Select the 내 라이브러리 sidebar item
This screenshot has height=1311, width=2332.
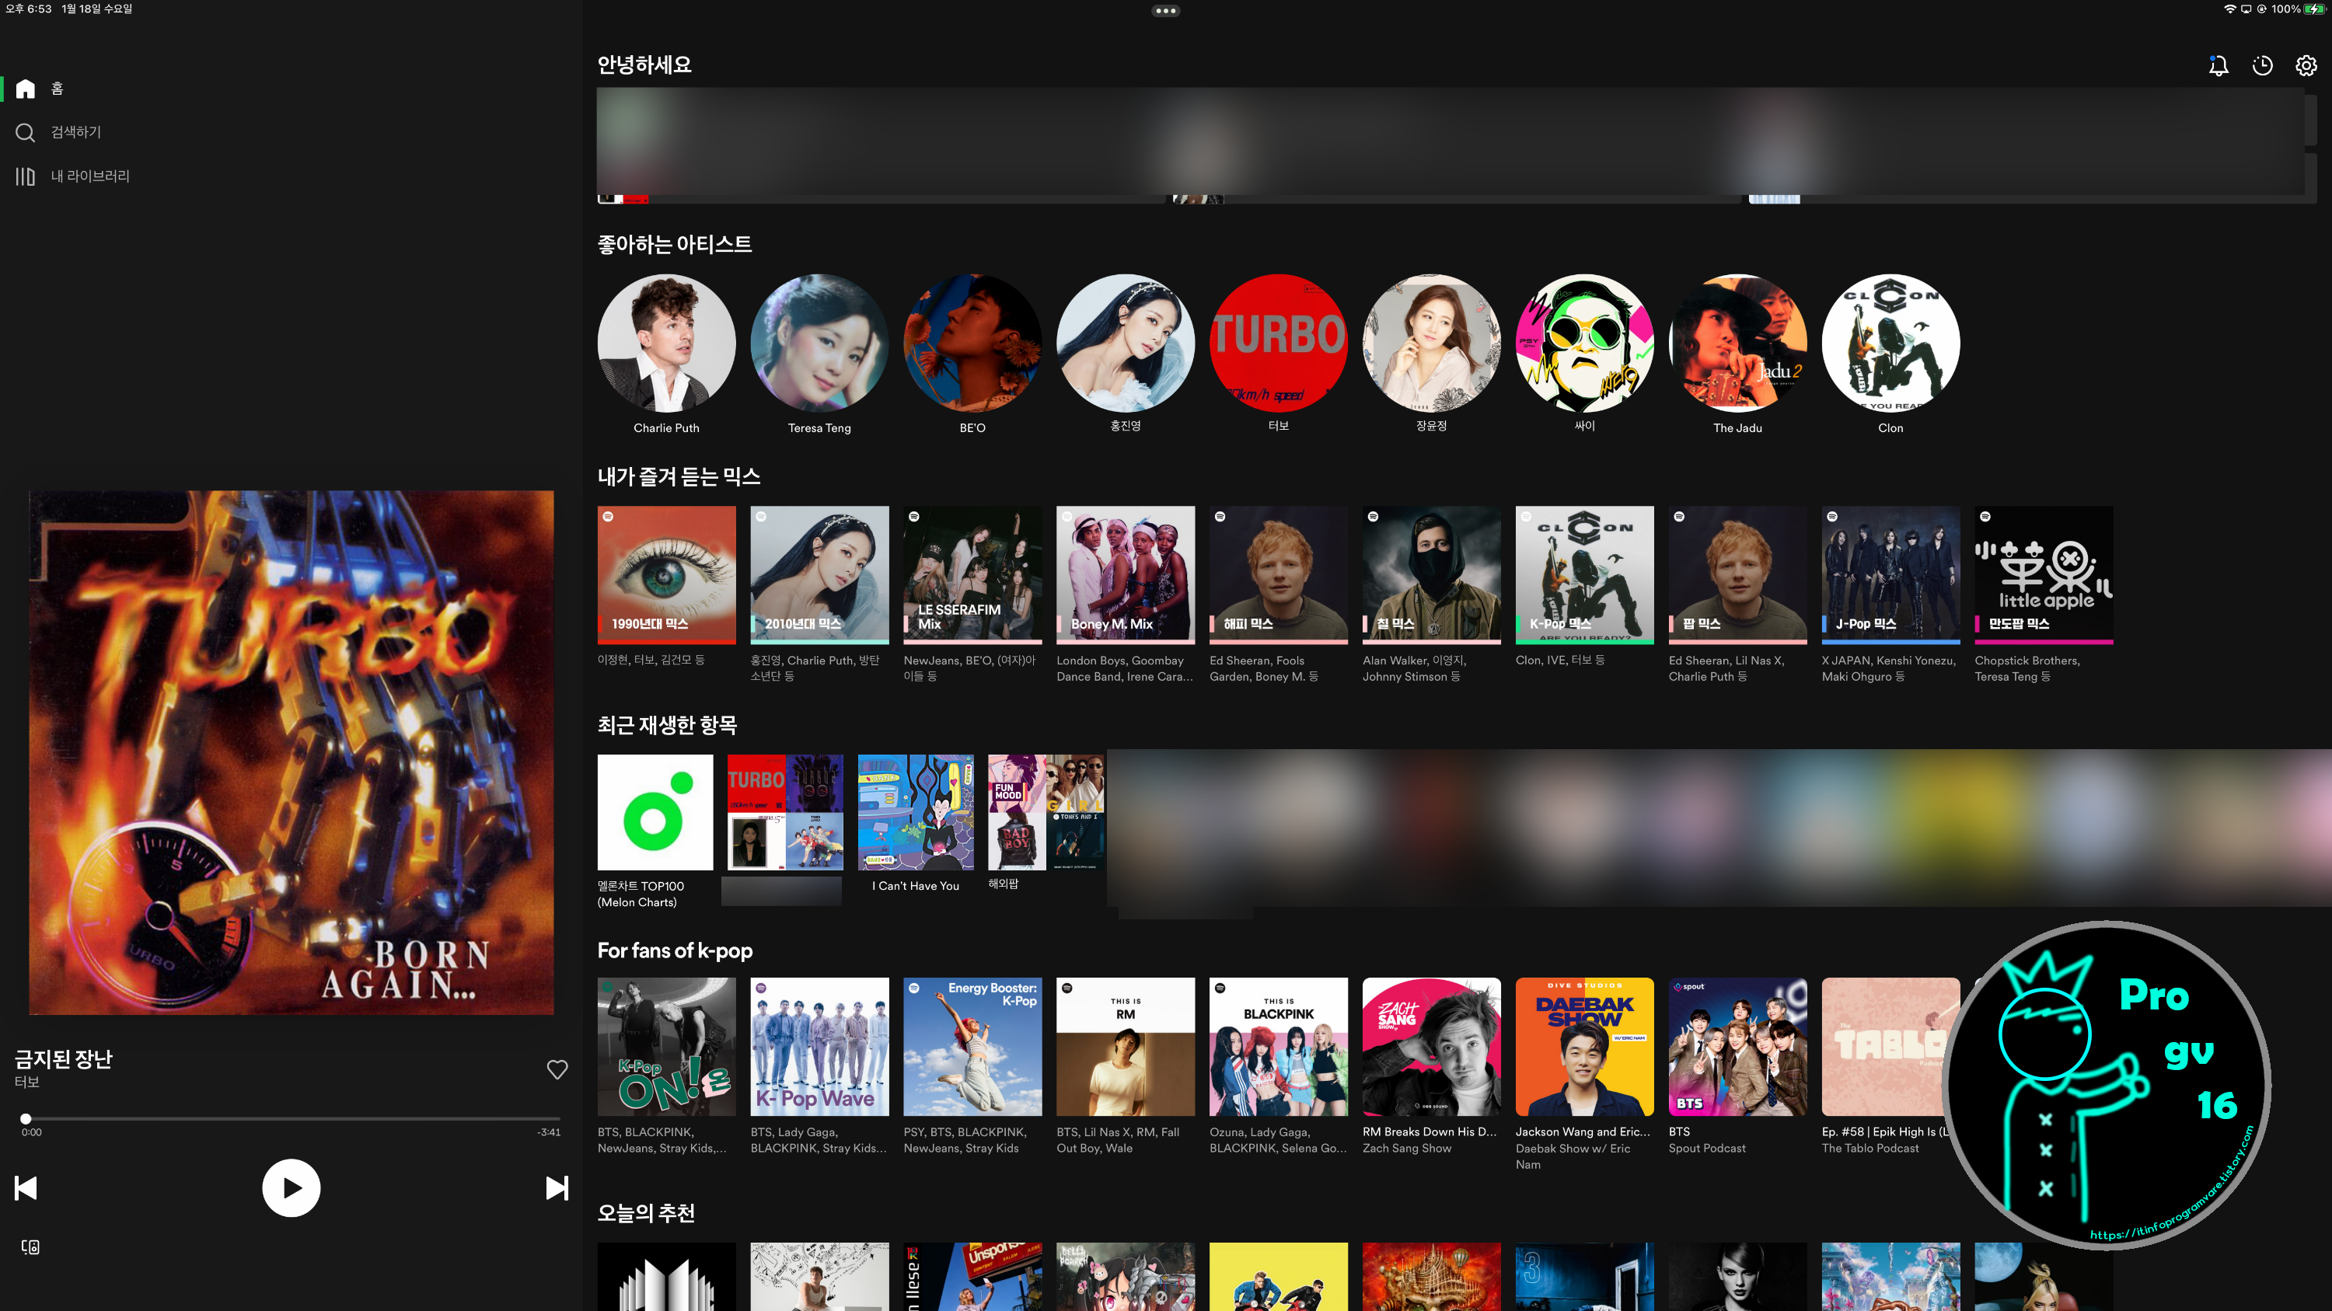tap(89, 176)
